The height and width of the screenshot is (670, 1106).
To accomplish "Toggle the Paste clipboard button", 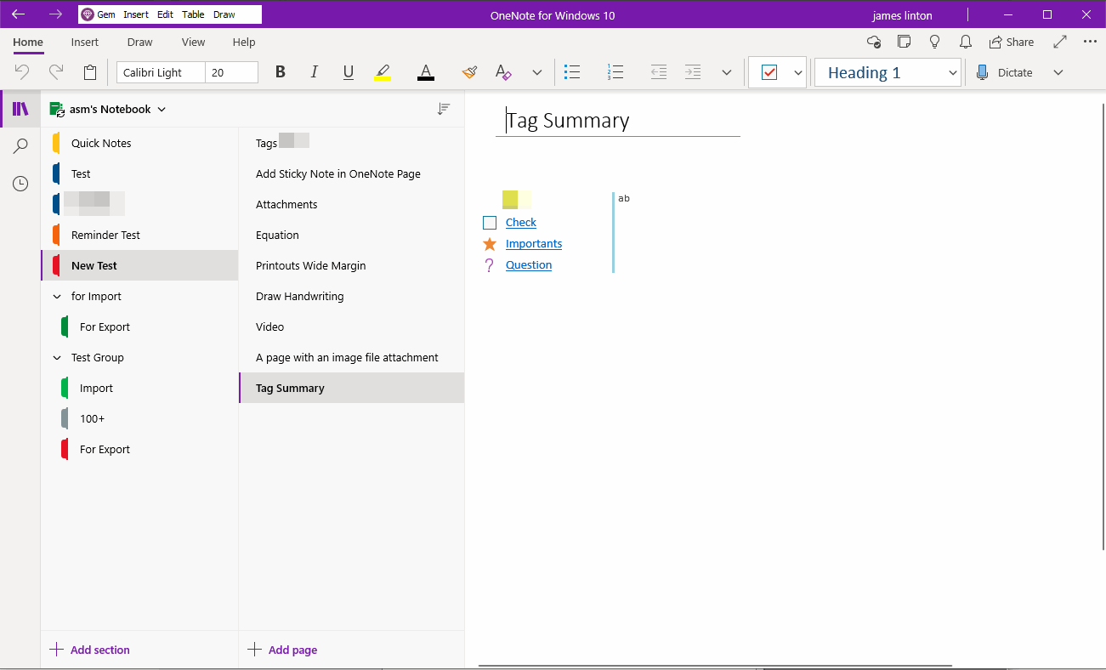I will tap(90, 72).
